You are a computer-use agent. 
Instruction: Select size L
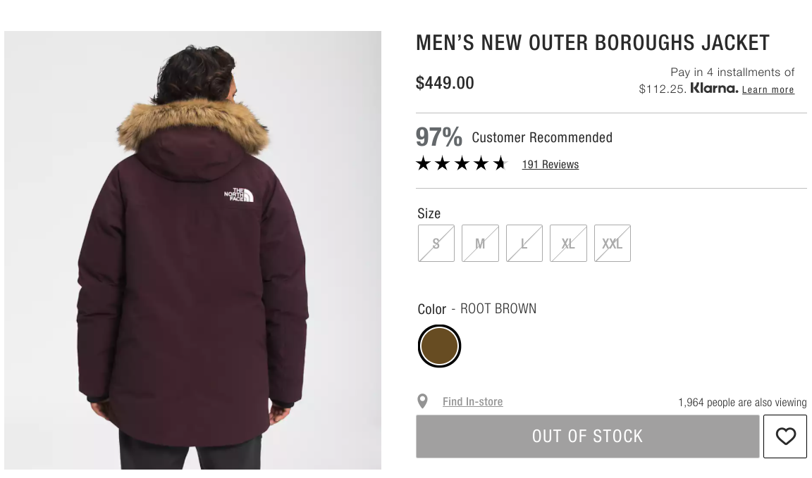click(x=524, y=243)
